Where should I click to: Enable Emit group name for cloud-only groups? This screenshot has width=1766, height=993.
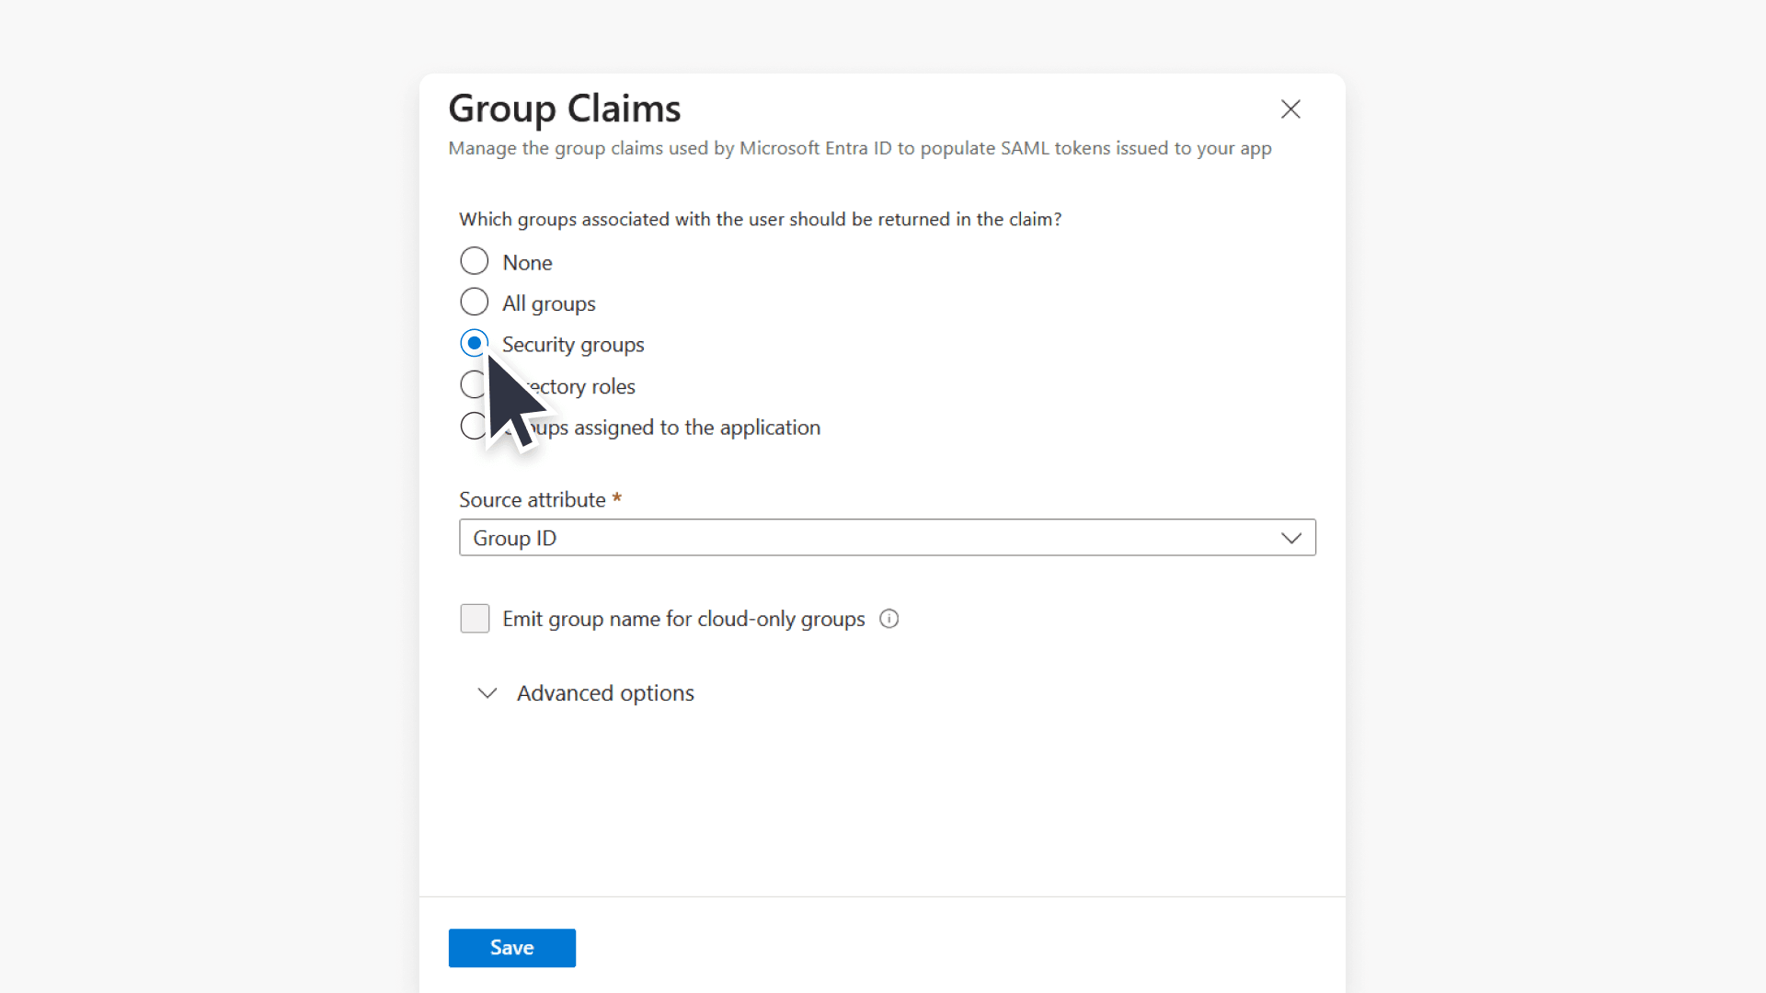point(474,619)
